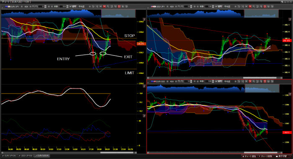Click the チャート追加 button
Image resolution: width=293 pixels, height=159 pixels.
(x=249, y=156)
